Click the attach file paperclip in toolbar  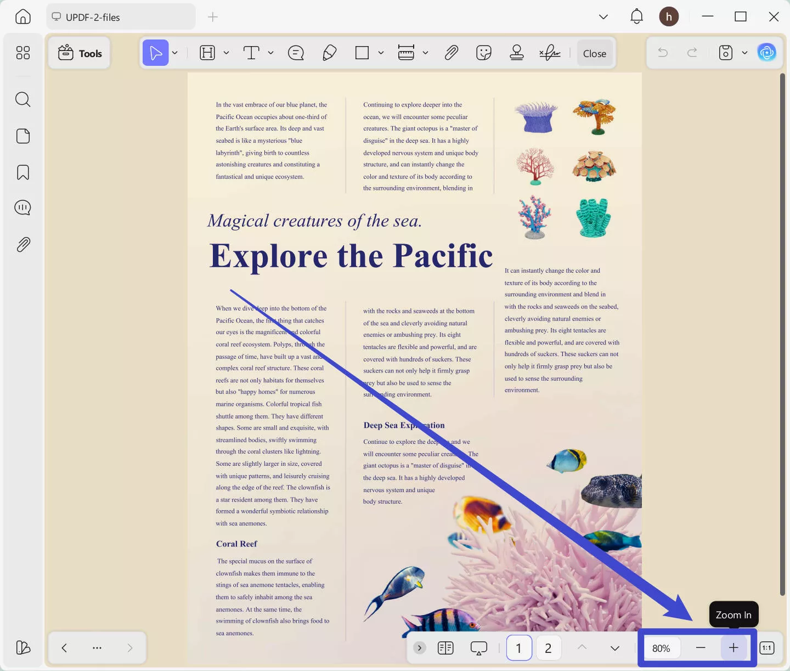[451, 53]
